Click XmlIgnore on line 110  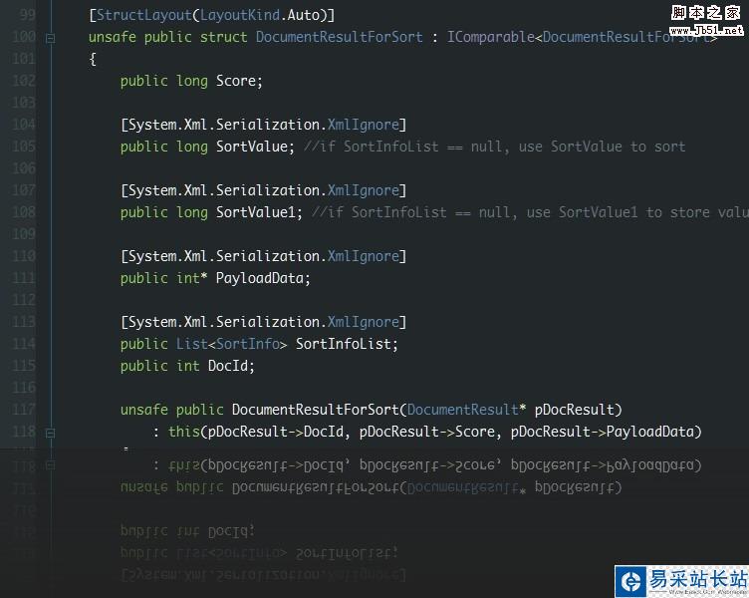pos(363,257)
